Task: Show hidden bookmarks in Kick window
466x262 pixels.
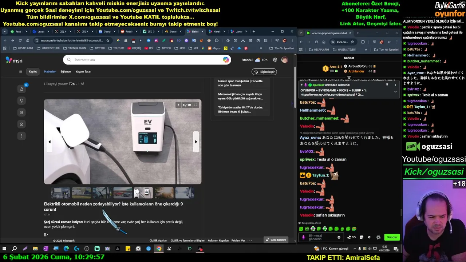Action: (x=366, y=49)
